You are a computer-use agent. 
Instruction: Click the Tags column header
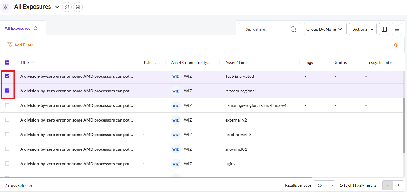[x=309, y=63]
